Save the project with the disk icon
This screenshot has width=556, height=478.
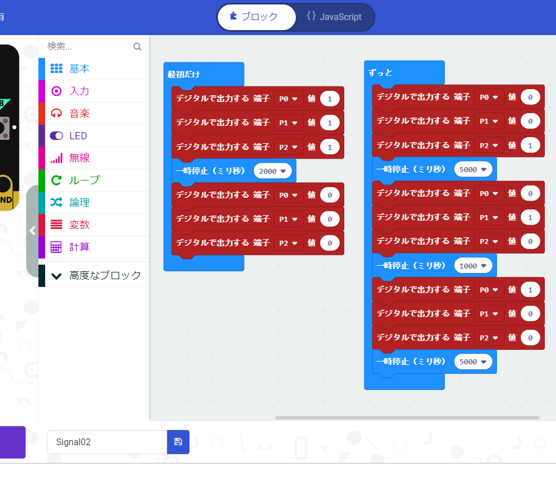[x=178, y=442]
